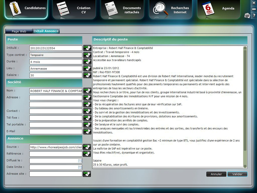Click the Contact input field
257x193 pixels.
(x=56, y=111)
